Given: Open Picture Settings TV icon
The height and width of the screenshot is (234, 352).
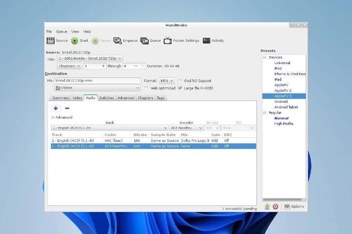Looking at the screenshot, I should [x=168, y=40].
